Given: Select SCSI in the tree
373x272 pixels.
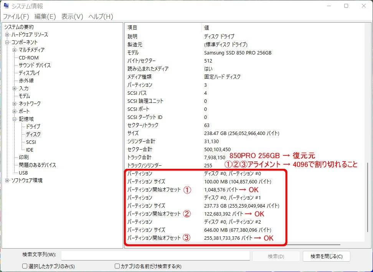Looking at the screenshot, I should coord(31,142).
